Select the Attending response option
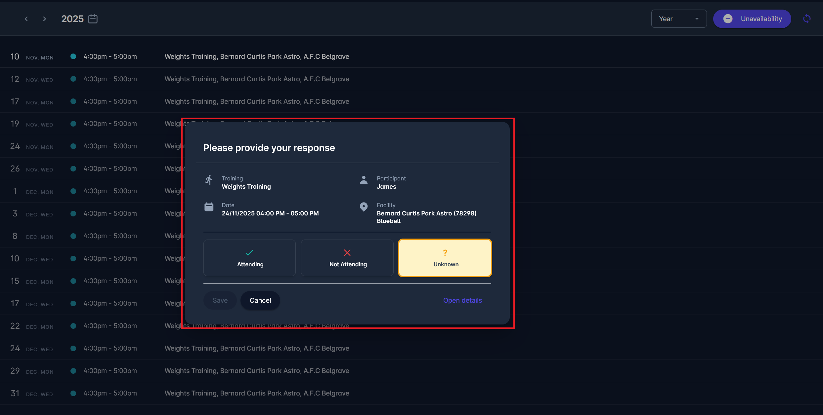This screenshot has width=823, height=415. point(249,258)
